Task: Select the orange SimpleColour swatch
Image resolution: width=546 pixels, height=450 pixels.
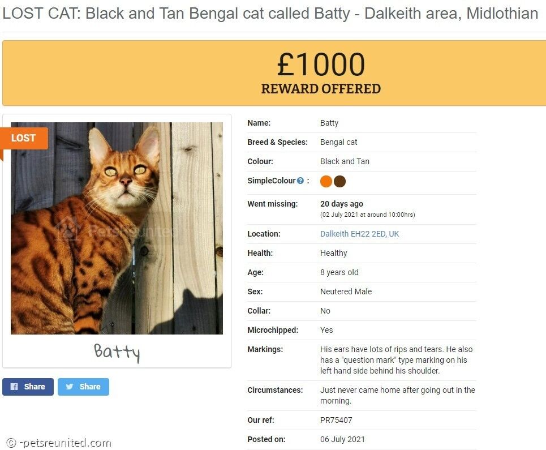Action: (x=326, y=182)
